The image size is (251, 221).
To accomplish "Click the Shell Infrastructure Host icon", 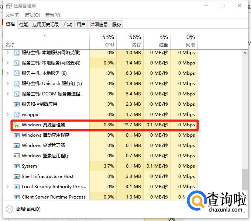I will (x=17, y=176).
